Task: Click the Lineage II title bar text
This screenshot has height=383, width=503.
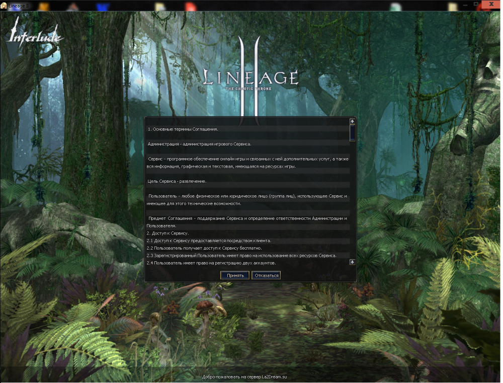Action: coord(20,6)
